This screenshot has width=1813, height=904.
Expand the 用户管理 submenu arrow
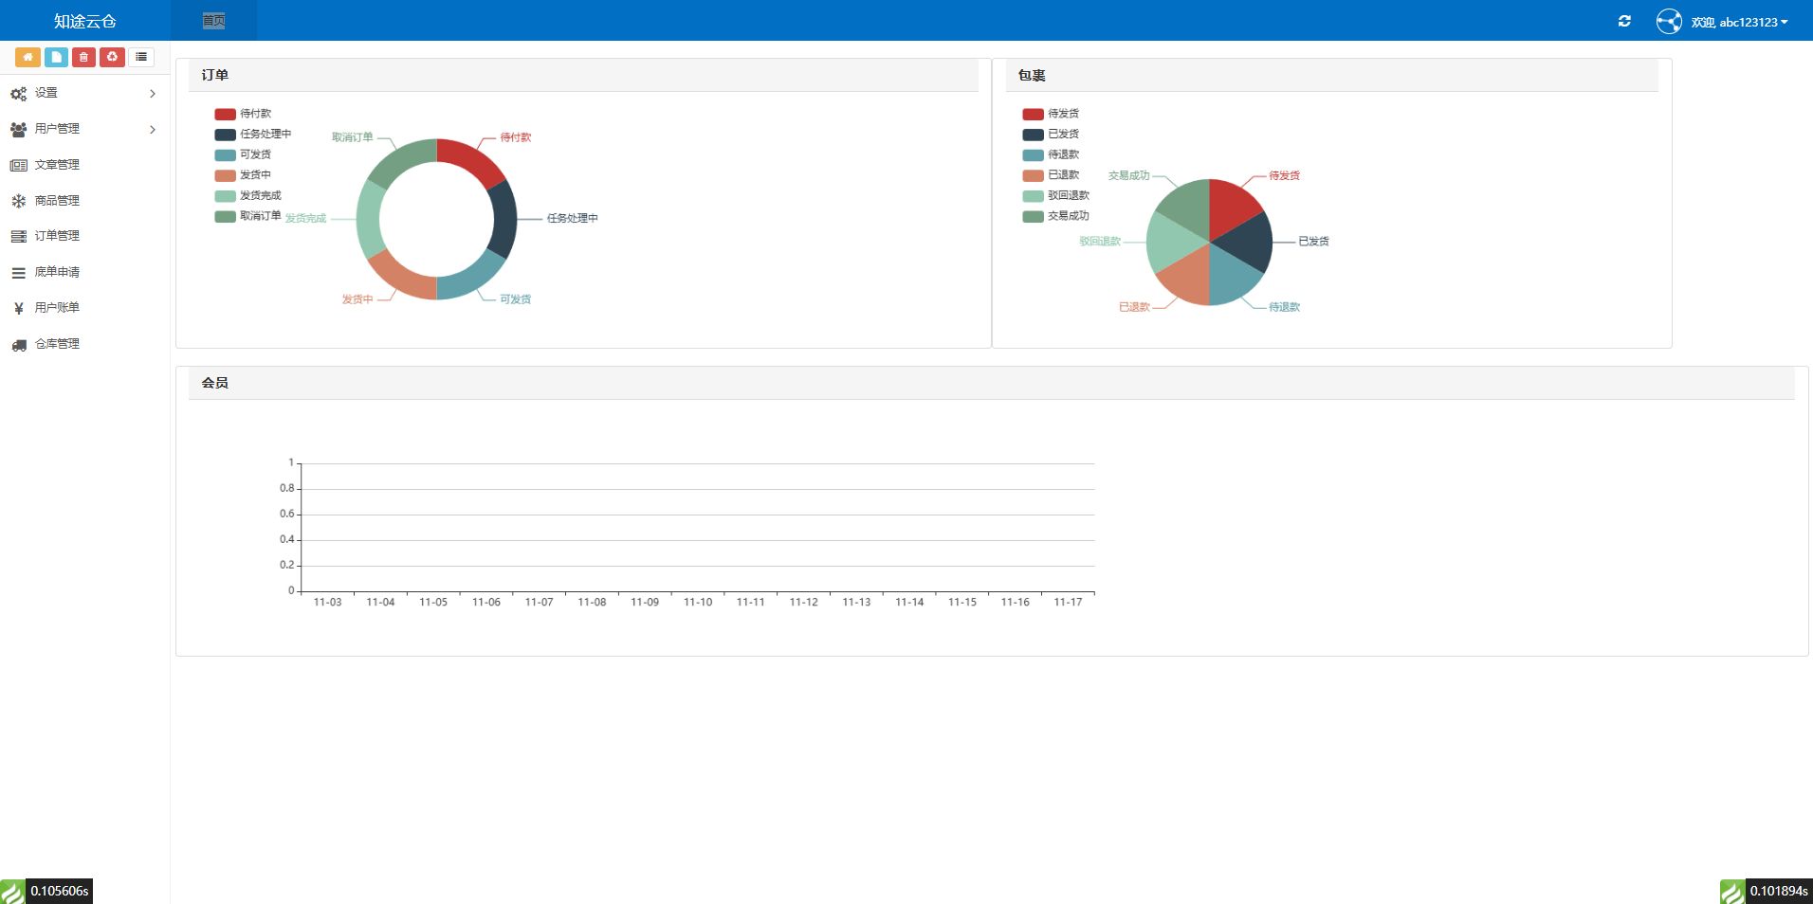click(153, 130)
